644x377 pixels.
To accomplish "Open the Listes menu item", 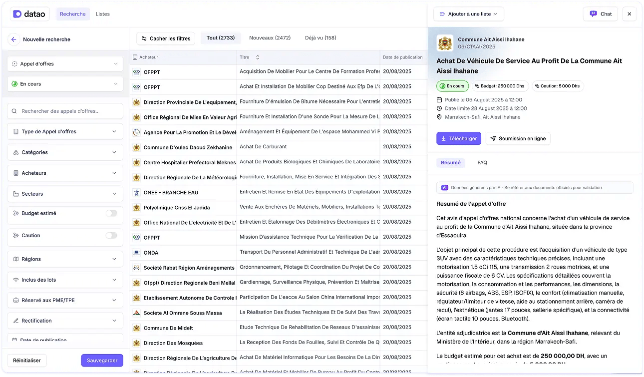I will [102, 13].
